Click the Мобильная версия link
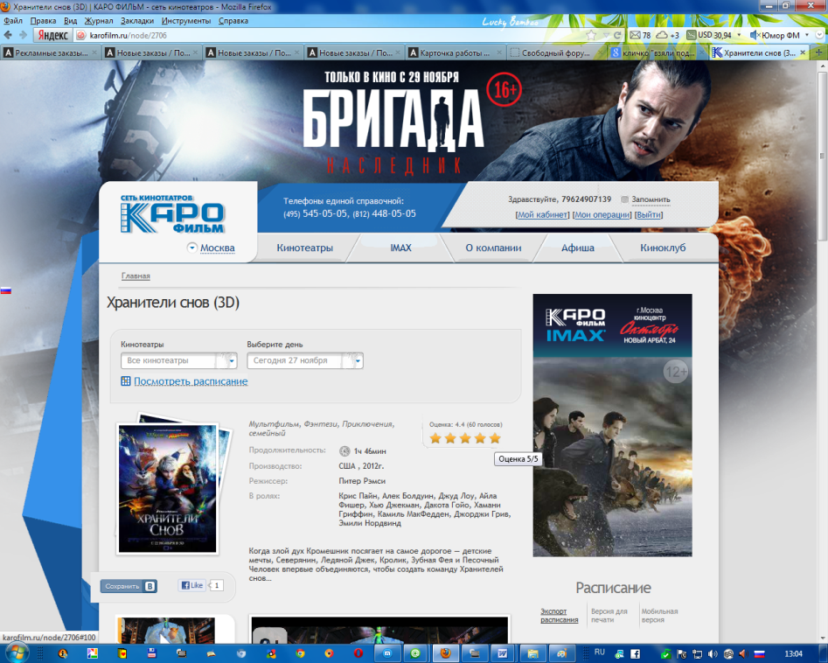This screenshot has width=828, height=663. pyautogui.click(x=659, y=616)
